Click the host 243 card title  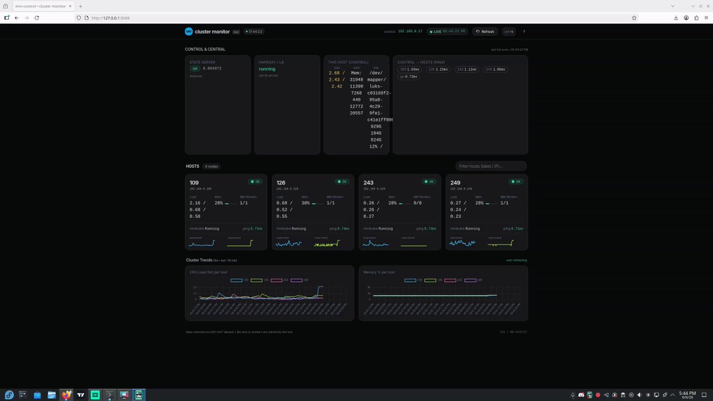[x=368, y=182]
